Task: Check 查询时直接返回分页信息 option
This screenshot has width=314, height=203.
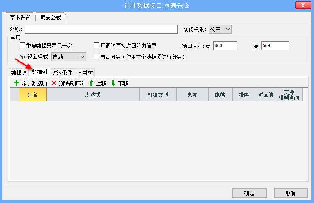Action: [96, 45]
